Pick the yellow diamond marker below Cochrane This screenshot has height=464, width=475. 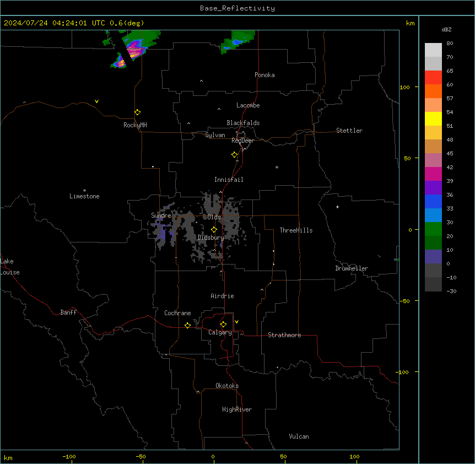pyautogui.click(x=187, y=326)
